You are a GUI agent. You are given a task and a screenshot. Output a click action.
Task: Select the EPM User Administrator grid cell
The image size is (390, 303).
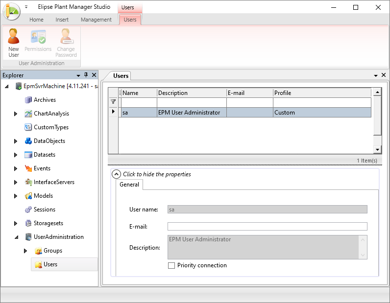192,113
